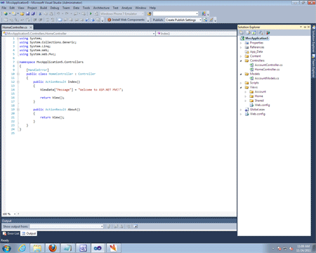The image size is (316, 253).
Task: Open the File menu
Action: tap(4, 8)
